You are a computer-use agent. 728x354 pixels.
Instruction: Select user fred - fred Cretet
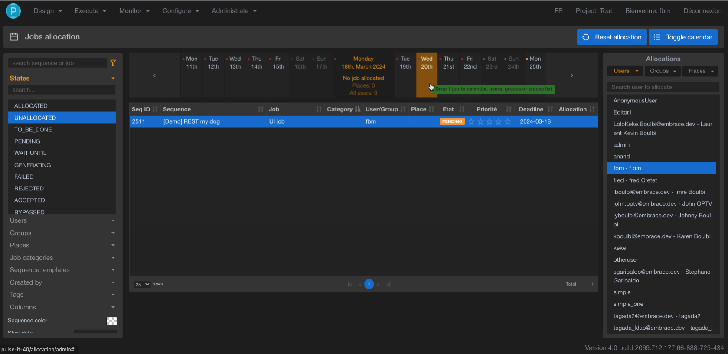click(662, 180)
